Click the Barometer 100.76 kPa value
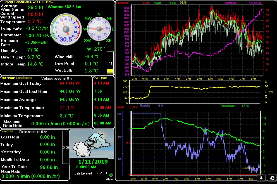 point(38,36)
